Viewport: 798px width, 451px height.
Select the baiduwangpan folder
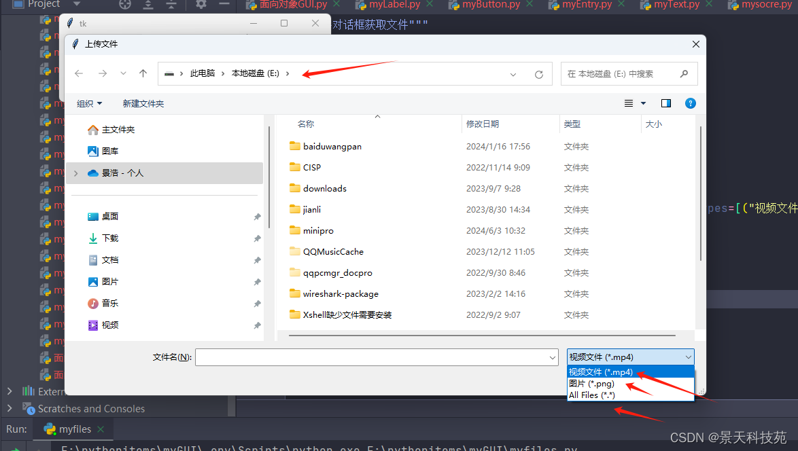coord(332,147)
